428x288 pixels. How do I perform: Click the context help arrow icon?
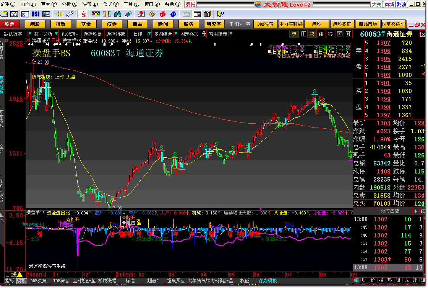click(x=220, y=14)
